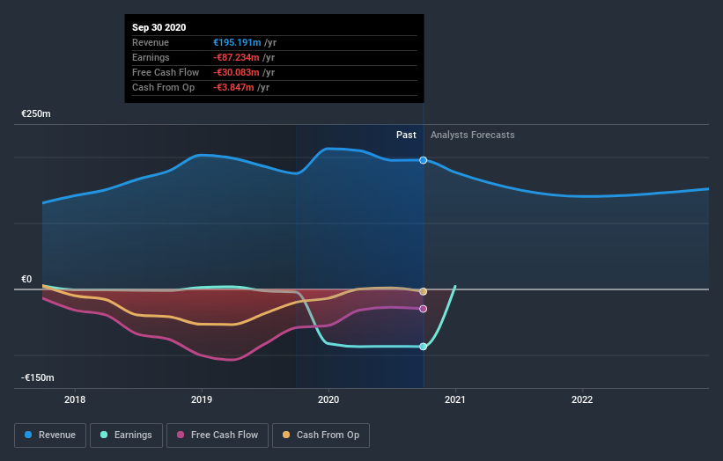
Task: Click the €195.191m revenue value in tooltip
Action: pyautogui.click(x=237, y=42)
